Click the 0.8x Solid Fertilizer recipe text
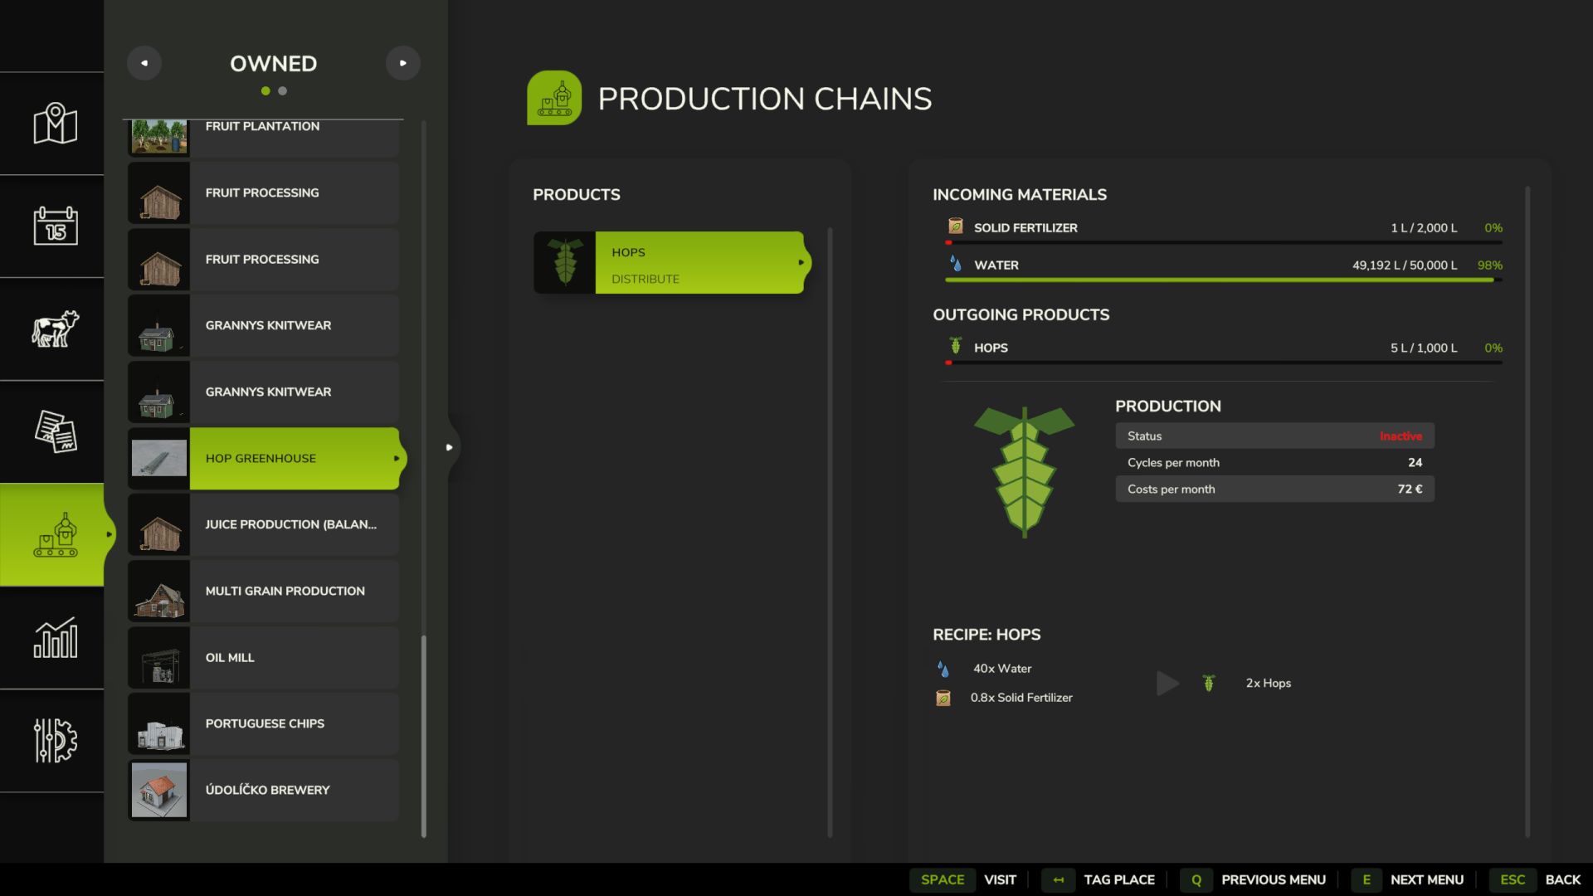Screen dimensions: 1593x896 (1021, 698)
